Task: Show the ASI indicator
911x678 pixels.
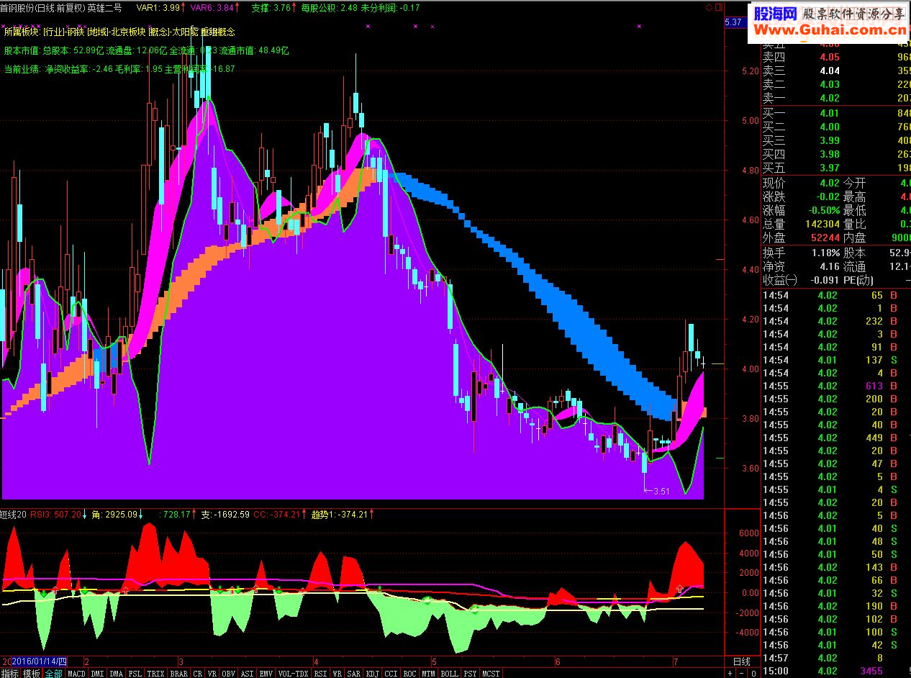Action: click(x=248, y=674)
